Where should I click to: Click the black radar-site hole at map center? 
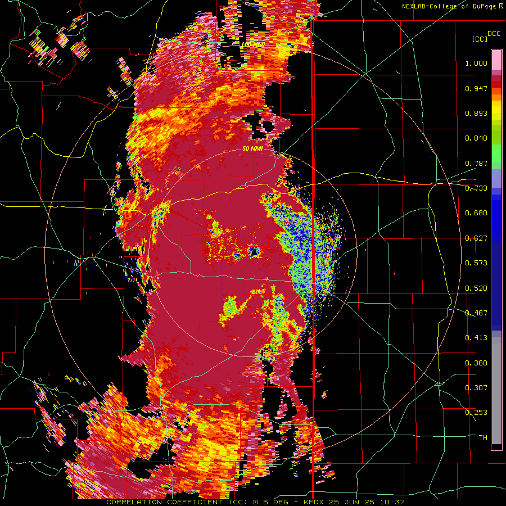click(x=254, y=251)
